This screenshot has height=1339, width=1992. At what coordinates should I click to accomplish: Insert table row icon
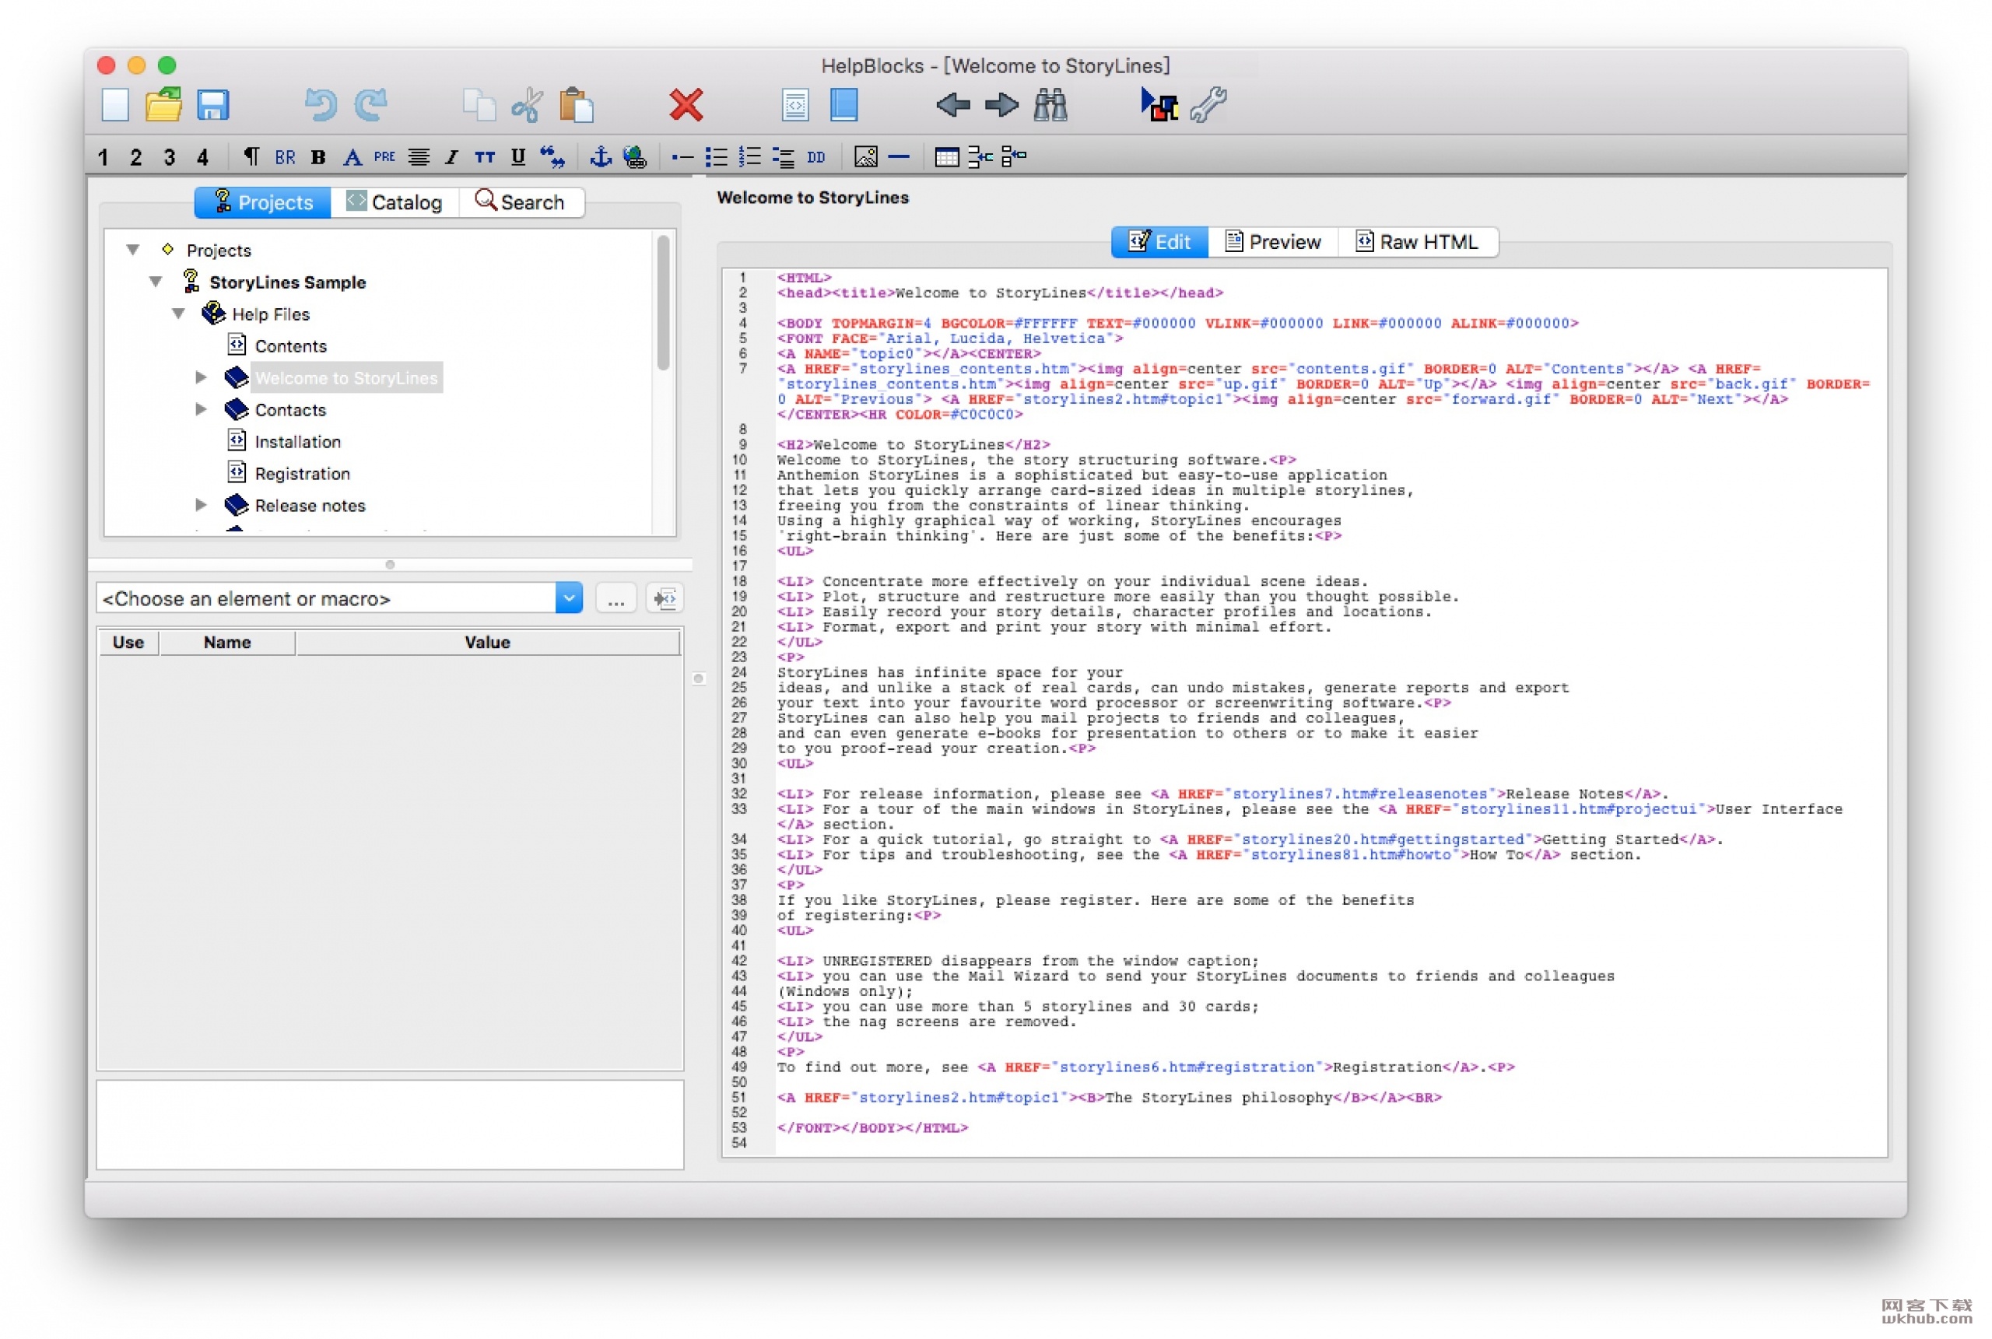pos(980,157)
